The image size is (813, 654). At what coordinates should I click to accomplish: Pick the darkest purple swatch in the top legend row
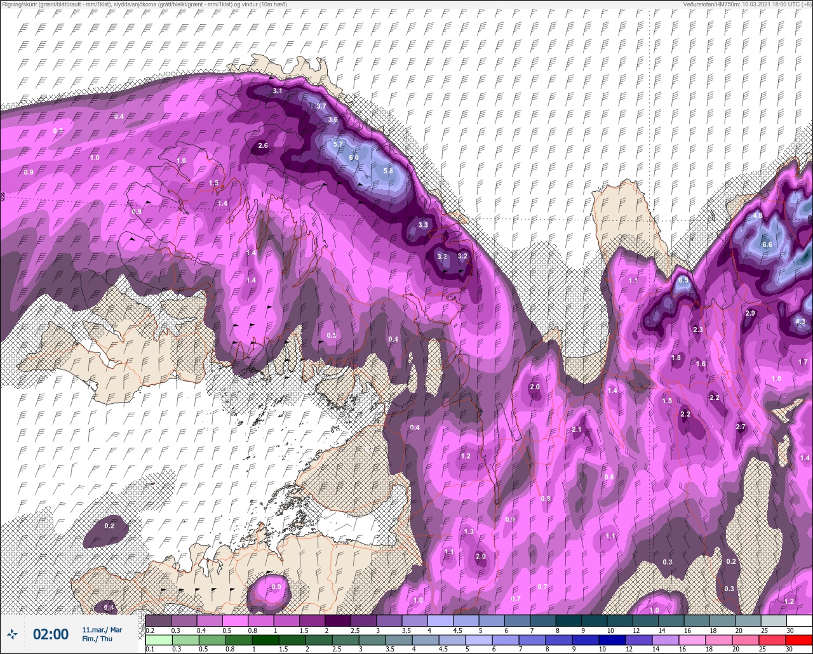coord(337,620)
